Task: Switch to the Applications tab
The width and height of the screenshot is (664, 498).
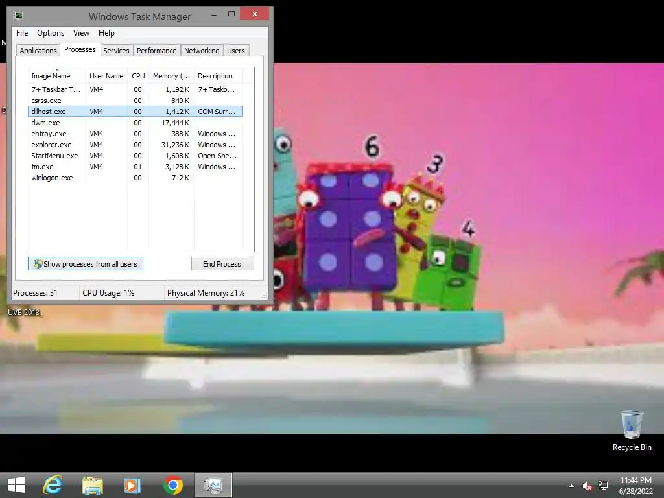Action: (38, 51)
